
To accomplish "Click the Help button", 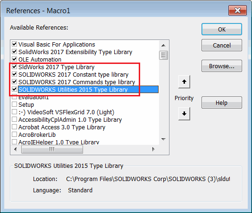I will click(222, 103).
